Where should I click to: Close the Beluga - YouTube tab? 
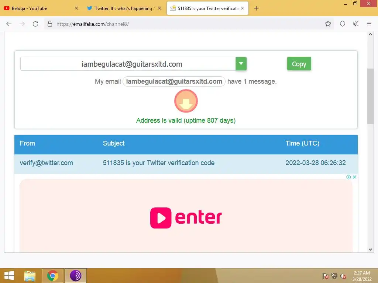click(76, 8)
